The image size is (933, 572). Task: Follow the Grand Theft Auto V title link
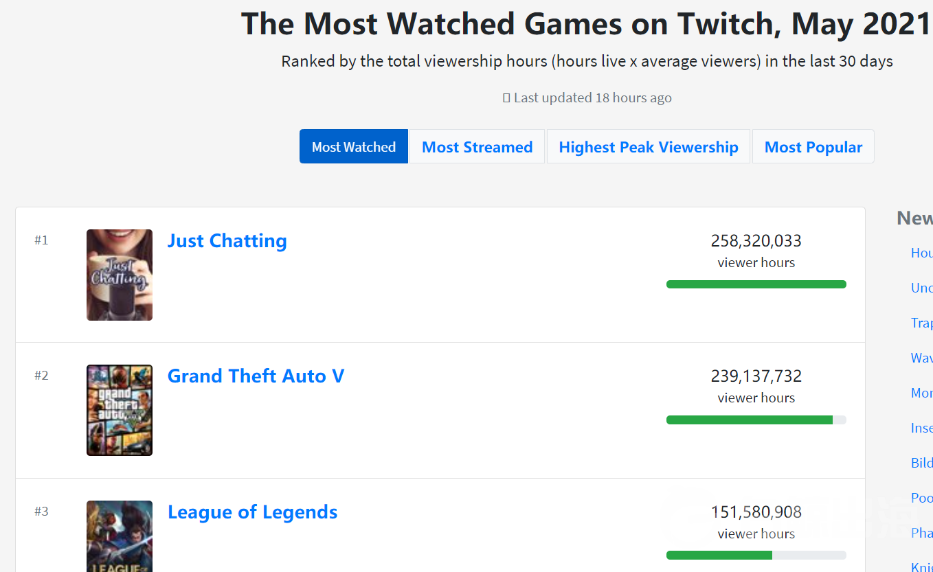[x=256, y=376]
